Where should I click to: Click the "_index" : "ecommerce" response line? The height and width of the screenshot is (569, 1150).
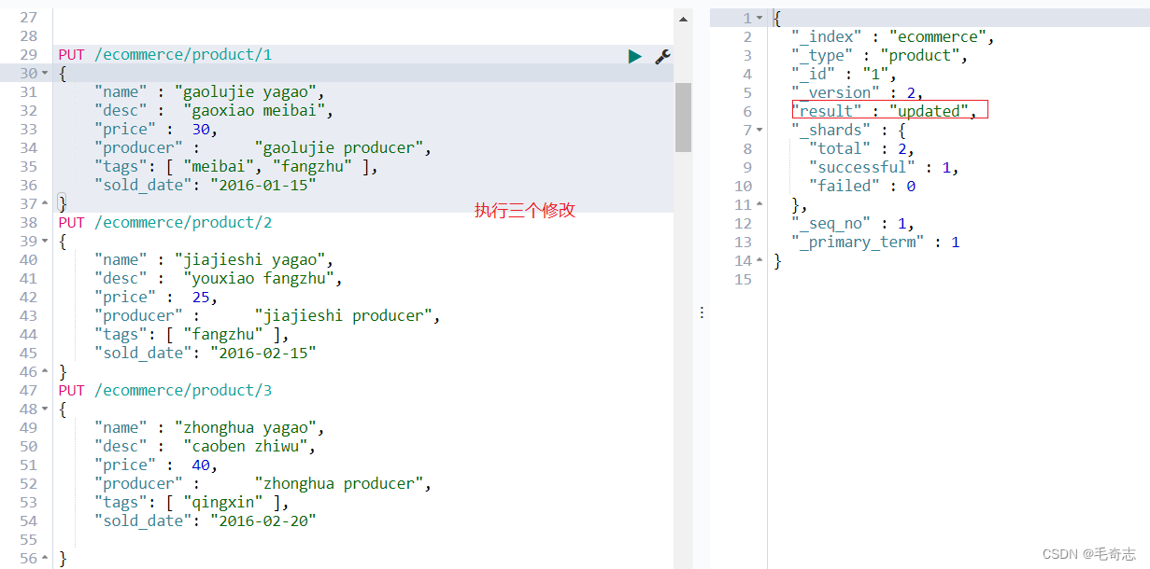(x=893, y=37)
